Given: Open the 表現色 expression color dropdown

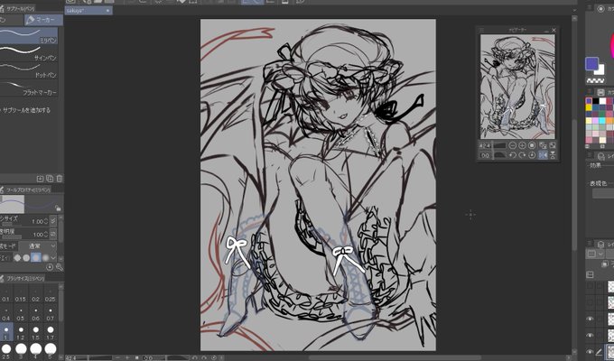Looking at the screenshot, I should click(603, 193).
